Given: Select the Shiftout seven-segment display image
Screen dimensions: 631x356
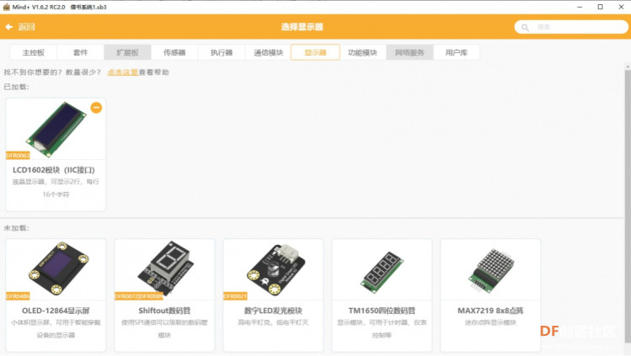Looking at the screenshot, I should [x=165, y=268].
